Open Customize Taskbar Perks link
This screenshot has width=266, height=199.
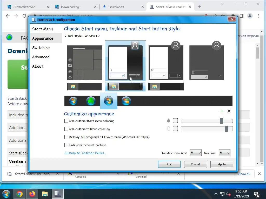(x=85, y=153)
